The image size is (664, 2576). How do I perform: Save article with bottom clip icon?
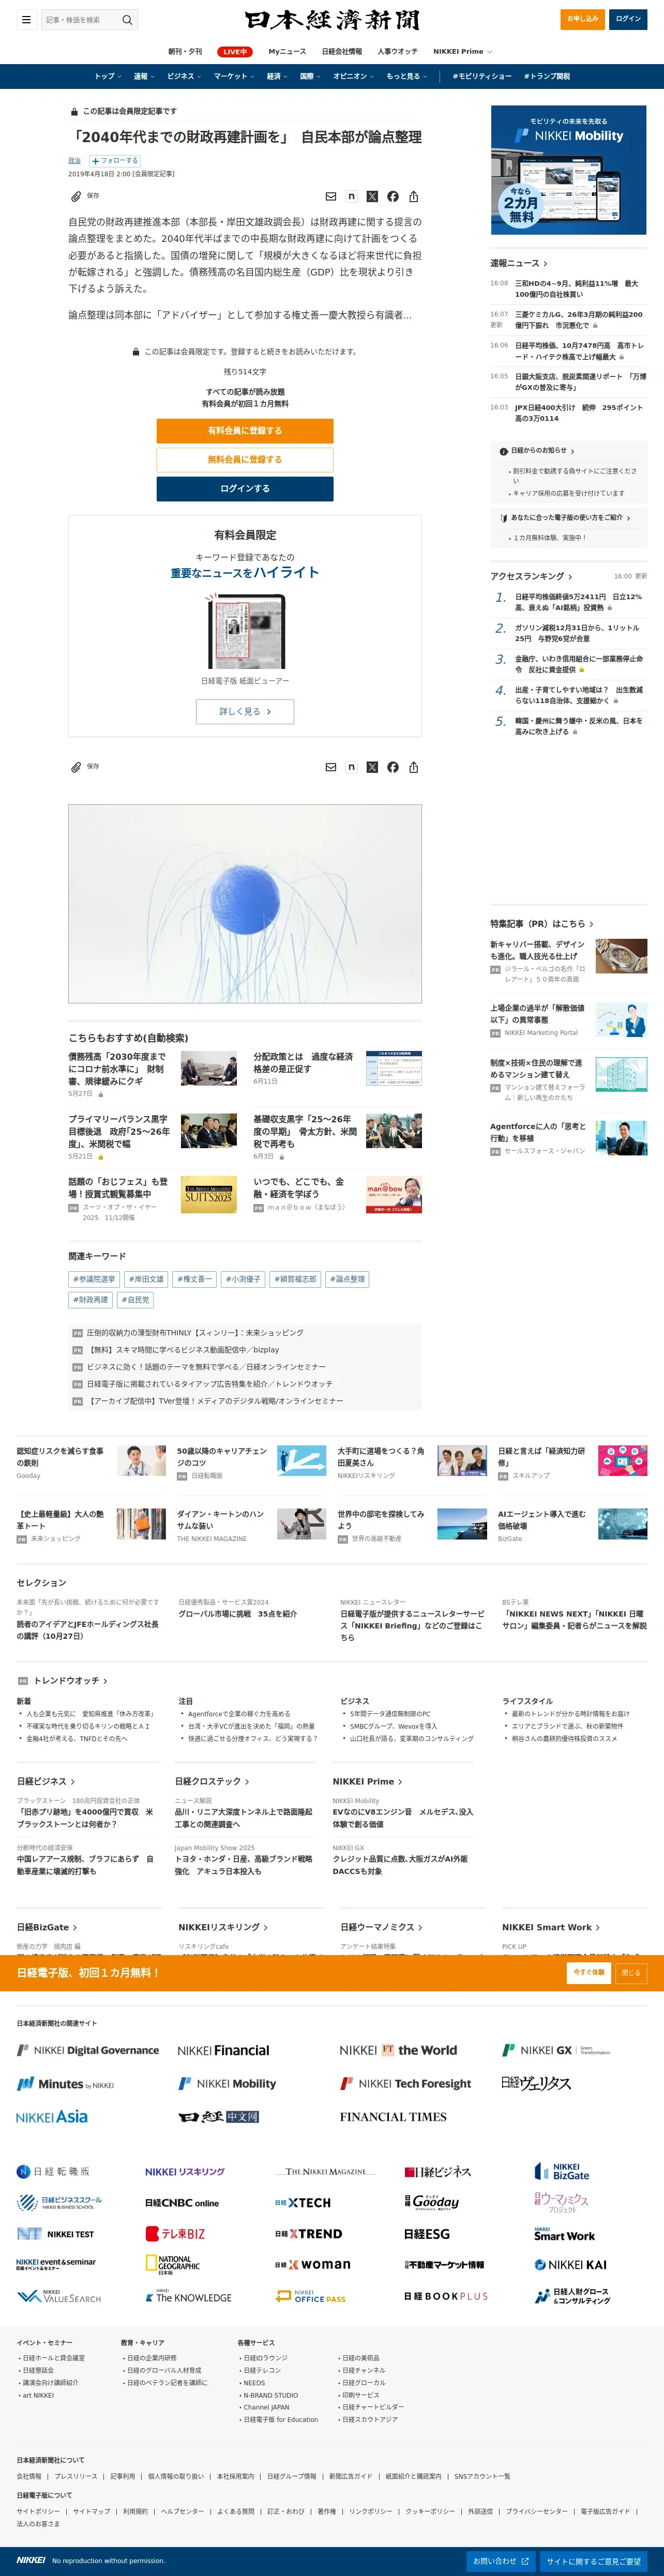point(75,767)
